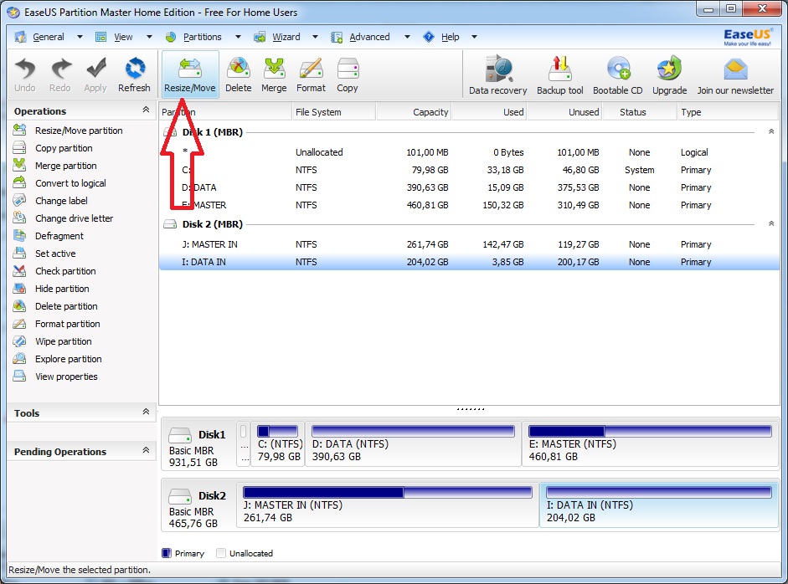Click the Delete partition toolbar icon
The height and width of the screenshot is (584, 788).
(x=238, y=74)
